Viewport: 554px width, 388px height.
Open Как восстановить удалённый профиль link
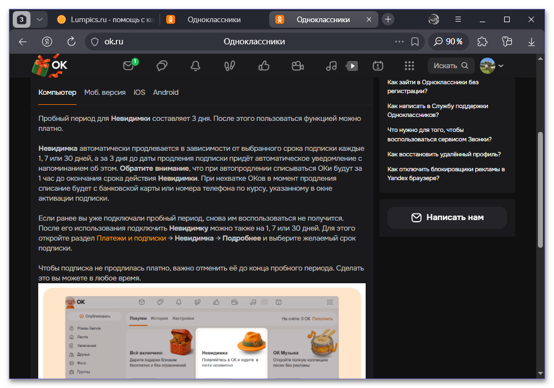444,155
